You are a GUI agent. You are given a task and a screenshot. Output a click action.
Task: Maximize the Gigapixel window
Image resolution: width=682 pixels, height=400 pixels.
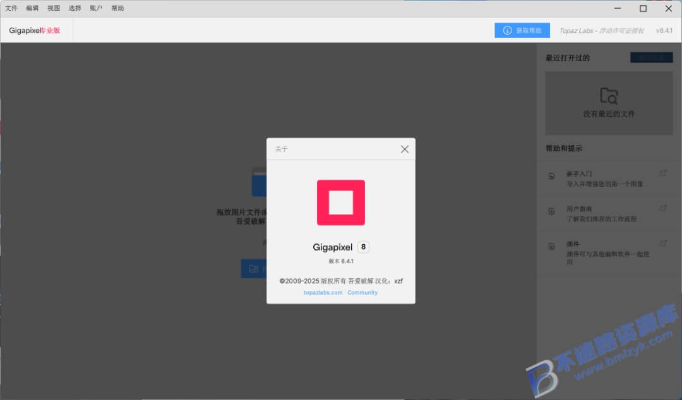[643, 8]
